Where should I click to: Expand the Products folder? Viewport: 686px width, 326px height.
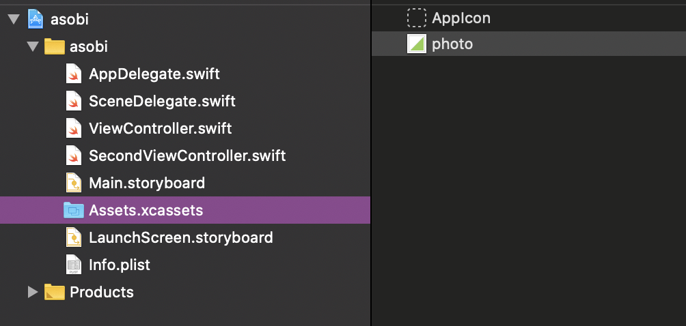(32, 292)
